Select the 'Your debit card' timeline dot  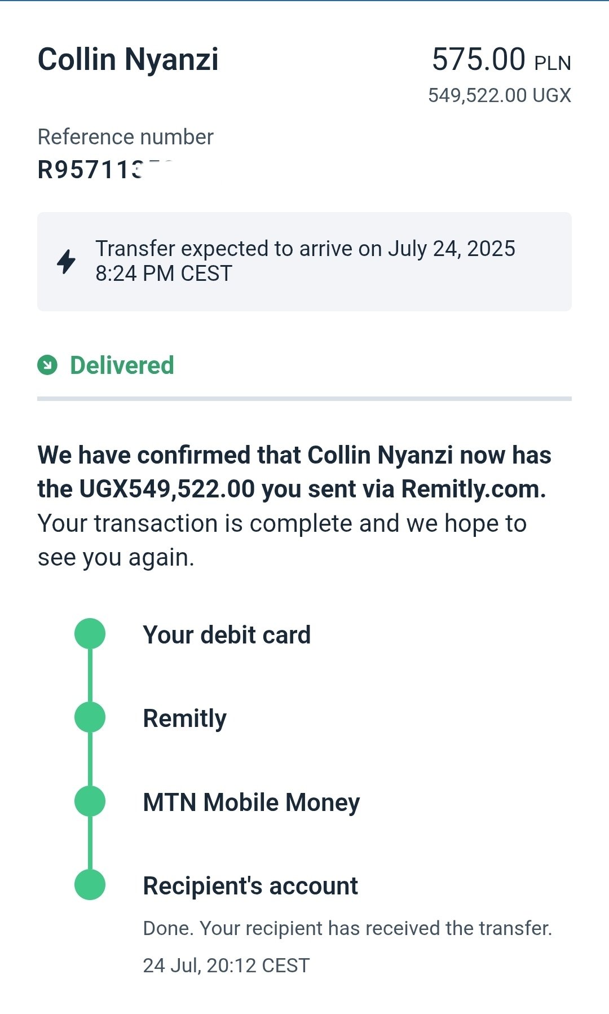click(90, 633)
